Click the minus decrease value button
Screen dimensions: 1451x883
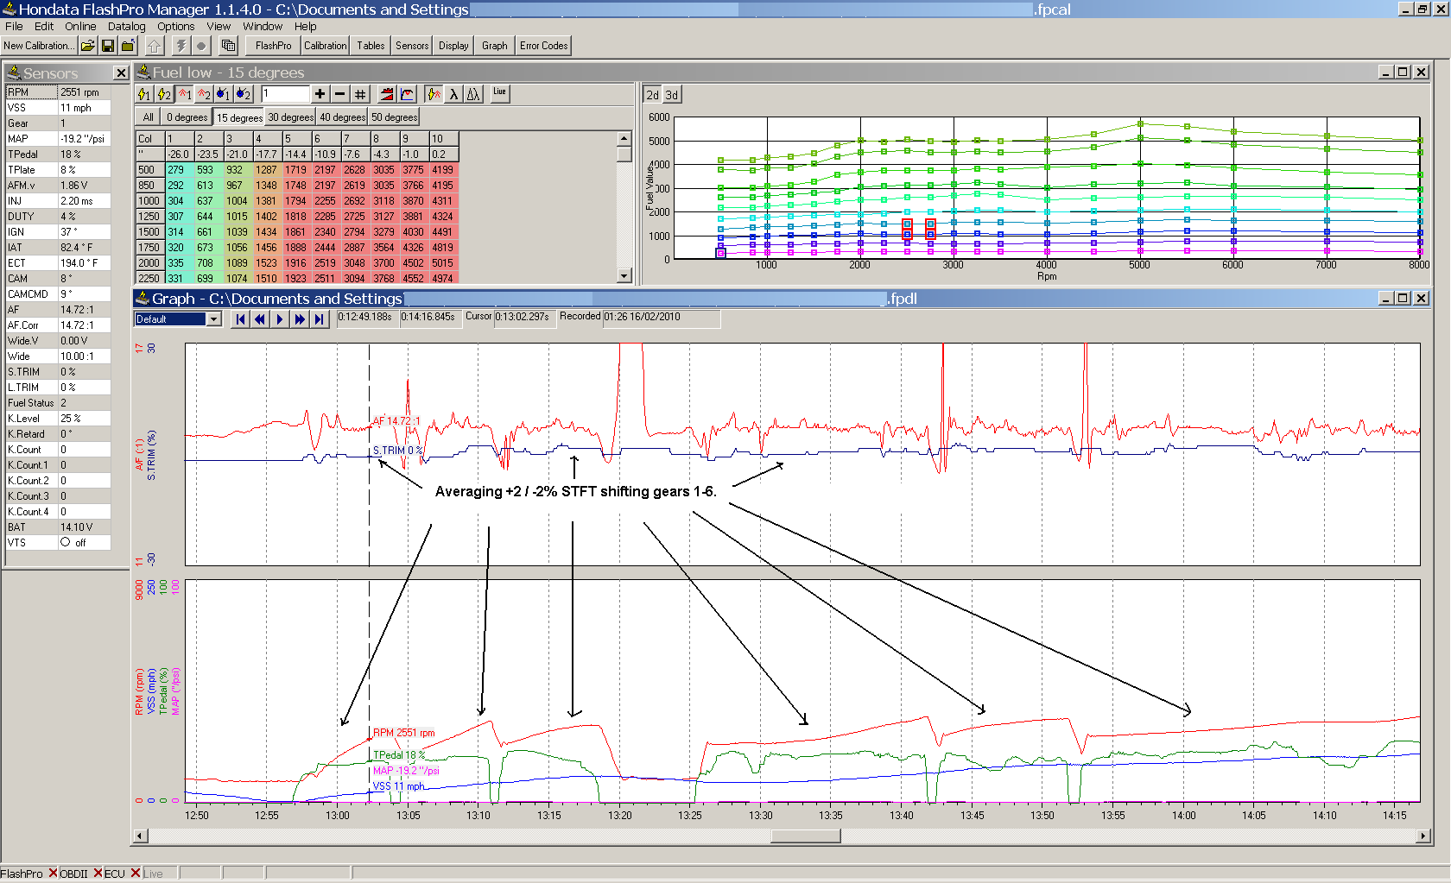[x=340, y=94]
